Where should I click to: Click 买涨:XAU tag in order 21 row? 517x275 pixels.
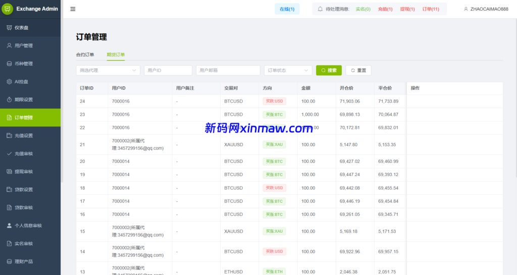point(274,145)
